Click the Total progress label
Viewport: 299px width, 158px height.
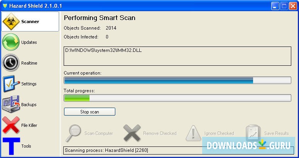[79, 91]
